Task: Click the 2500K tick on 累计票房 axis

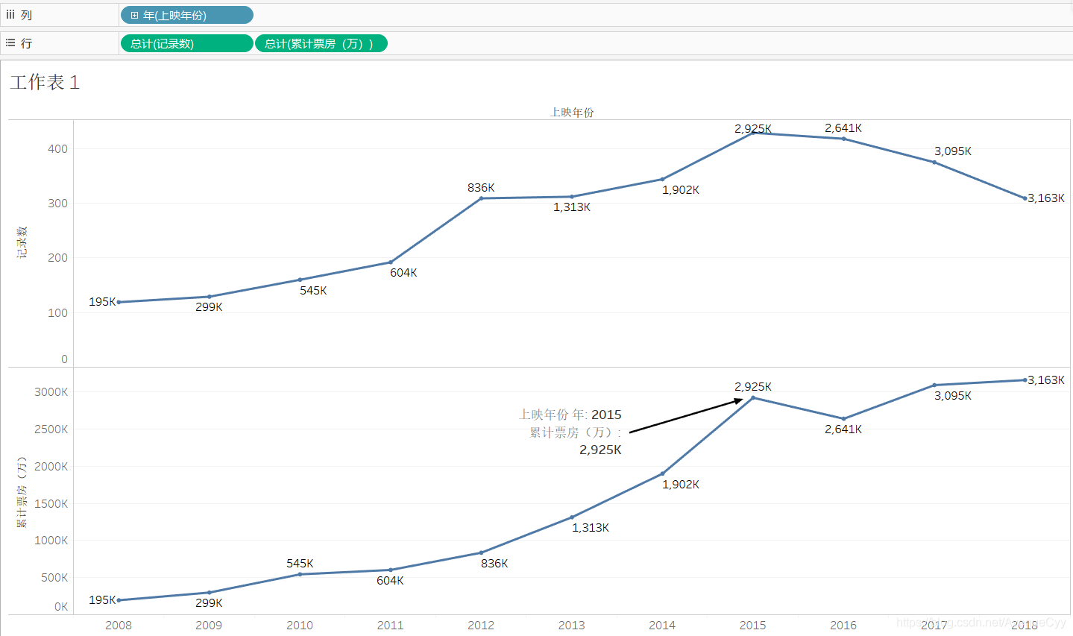Action: 51,429
